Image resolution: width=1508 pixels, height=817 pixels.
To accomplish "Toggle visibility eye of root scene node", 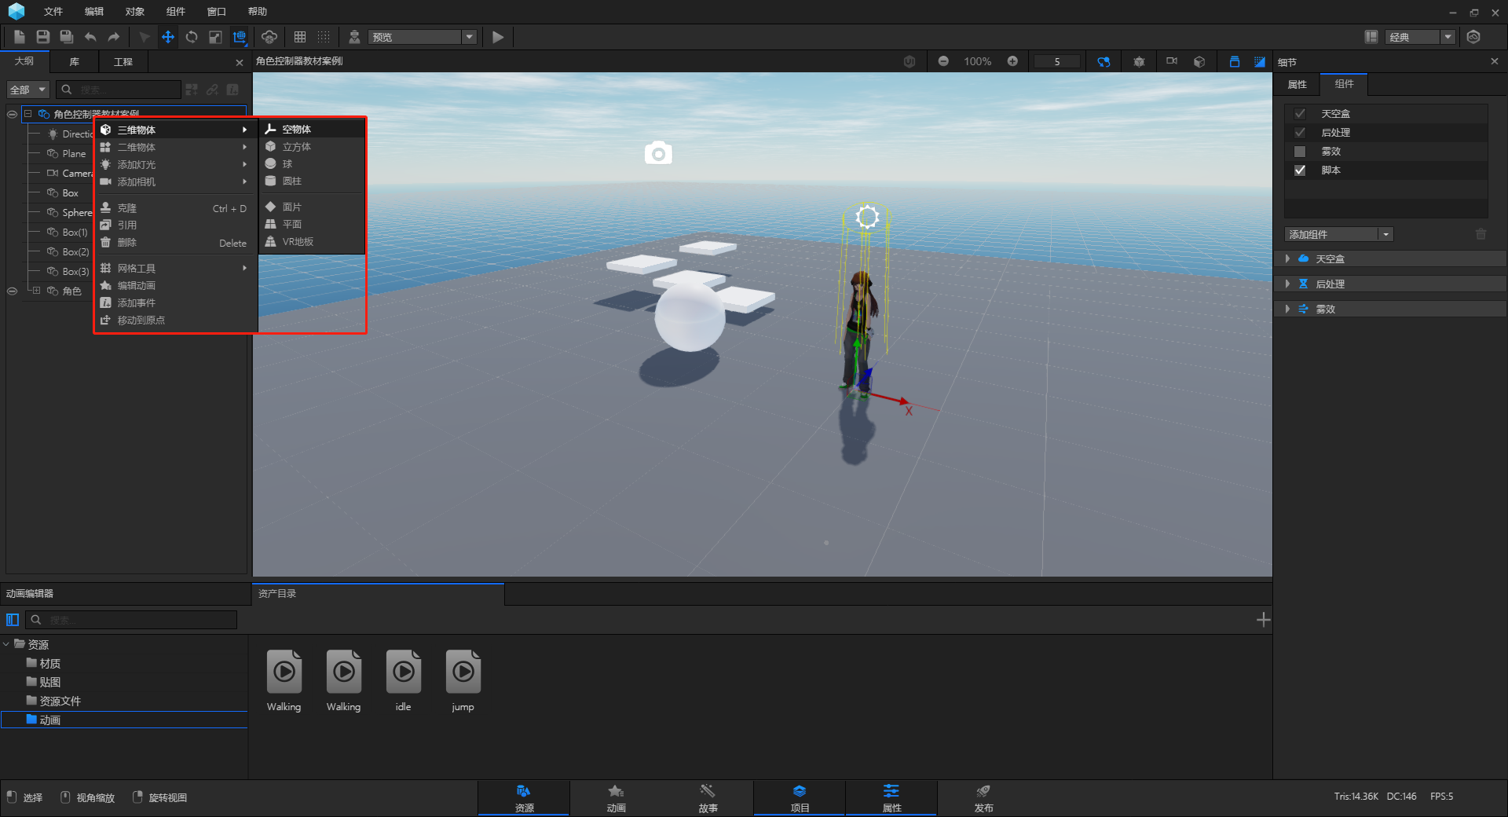I will coord(12,114).
